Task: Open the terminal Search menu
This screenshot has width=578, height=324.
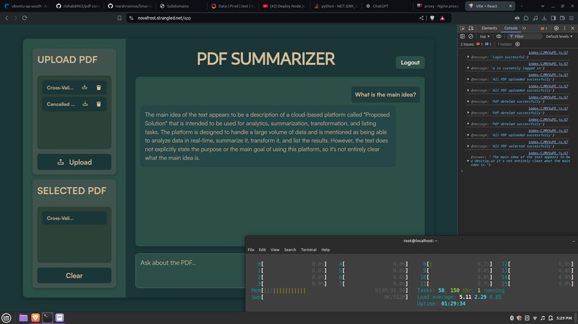Action: click(290, 250)
